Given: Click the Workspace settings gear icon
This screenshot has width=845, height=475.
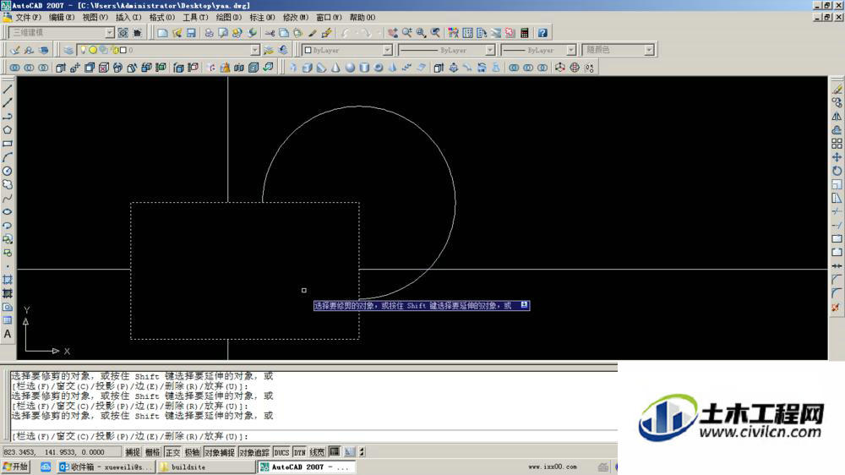Looking at the screenshot, I should pyautogui.click(x=123, y=33).
